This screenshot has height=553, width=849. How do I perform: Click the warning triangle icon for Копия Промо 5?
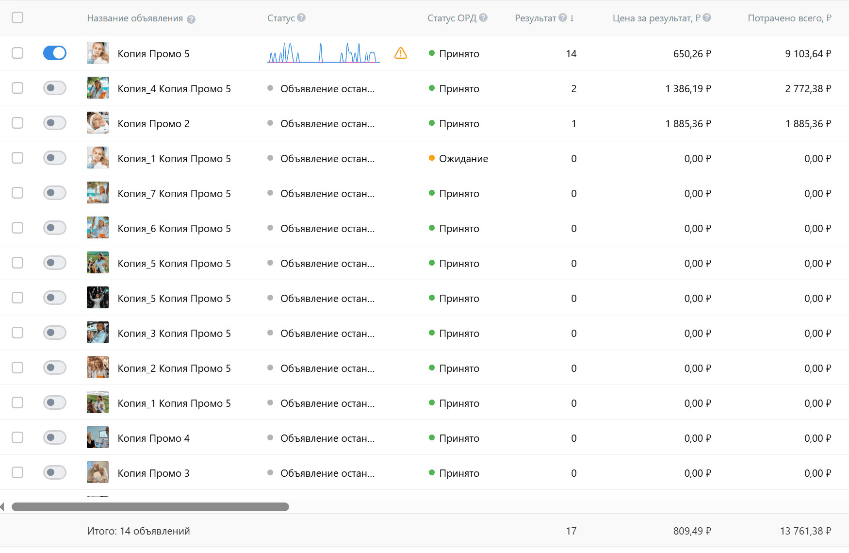click(x=401, y=53)
